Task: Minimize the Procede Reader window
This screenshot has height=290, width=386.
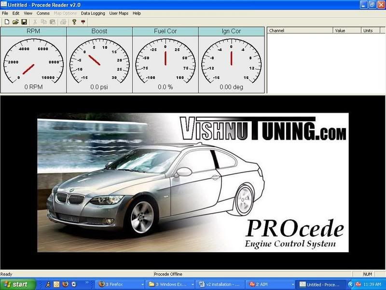Action: click(364, 5)
